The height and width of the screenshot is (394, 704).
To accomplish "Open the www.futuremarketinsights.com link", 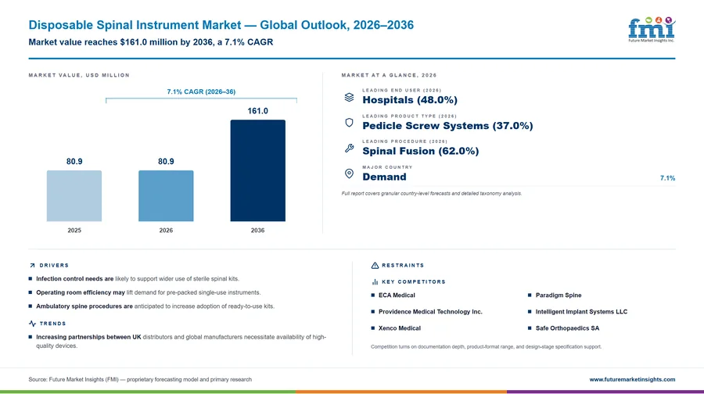I will [x=632, y=380].
